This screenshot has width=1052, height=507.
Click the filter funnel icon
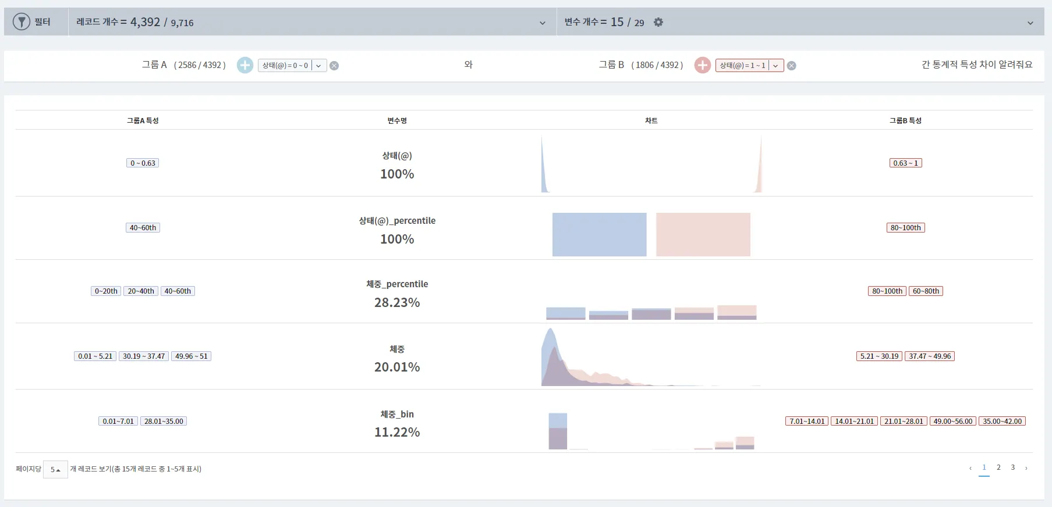click(22, 22)
